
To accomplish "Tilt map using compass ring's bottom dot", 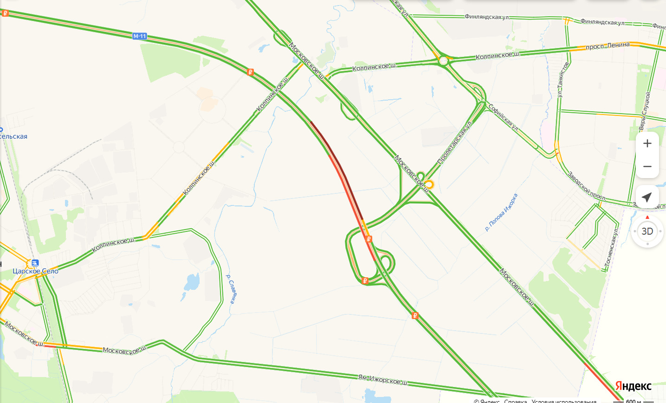I will coord(647,244).
